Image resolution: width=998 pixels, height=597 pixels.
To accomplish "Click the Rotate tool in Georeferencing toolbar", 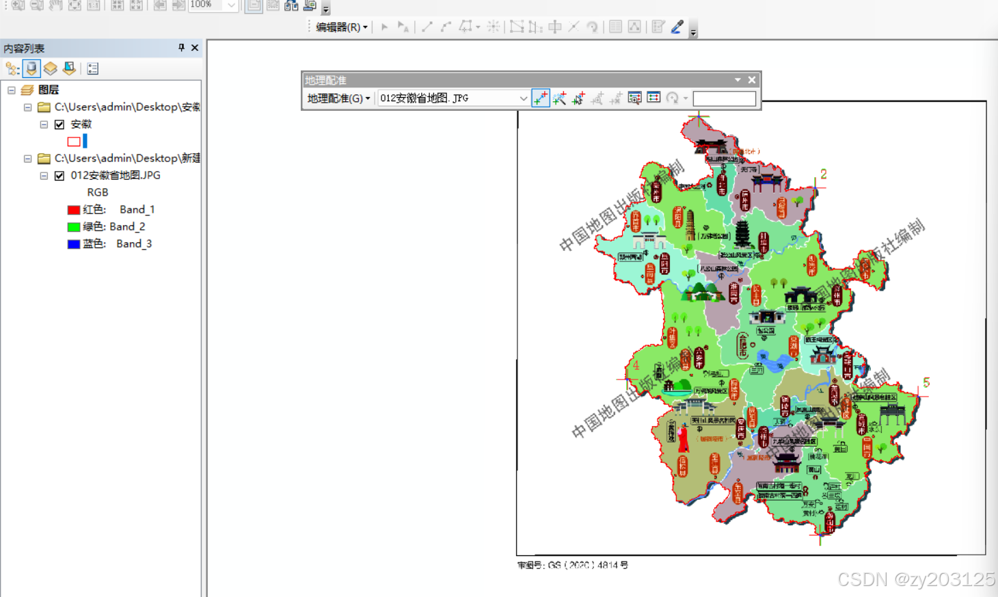I will click(x=673, y=98).
